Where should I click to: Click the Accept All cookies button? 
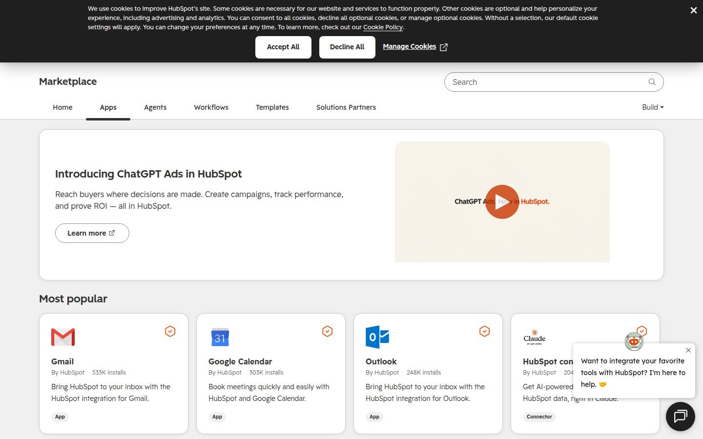283,47
